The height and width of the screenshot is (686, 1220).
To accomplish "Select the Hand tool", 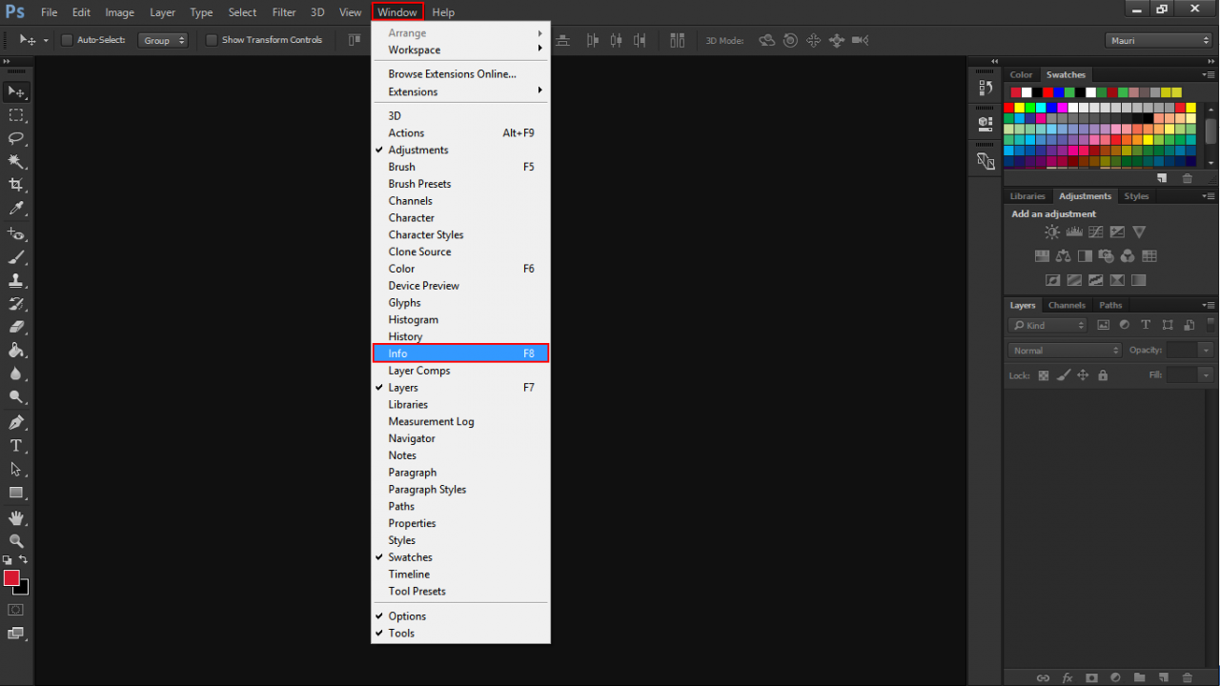I will [x=16, y=517].
